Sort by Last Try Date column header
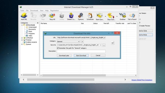Screen dimensions: 165x93 (132, 24)
